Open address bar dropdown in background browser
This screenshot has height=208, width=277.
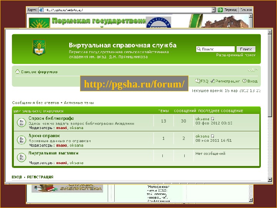coord(214,10)
